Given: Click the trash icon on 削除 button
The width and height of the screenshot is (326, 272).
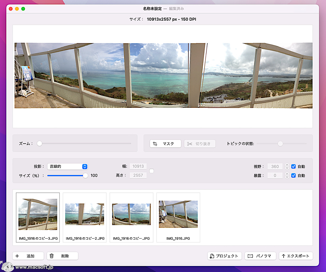Looking at the screenshot, I should (52, 256).
